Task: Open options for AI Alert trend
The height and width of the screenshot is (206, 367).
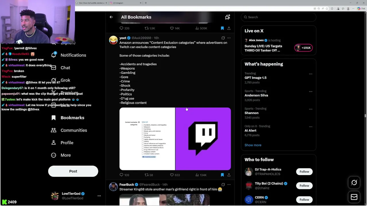Action: 311,127
